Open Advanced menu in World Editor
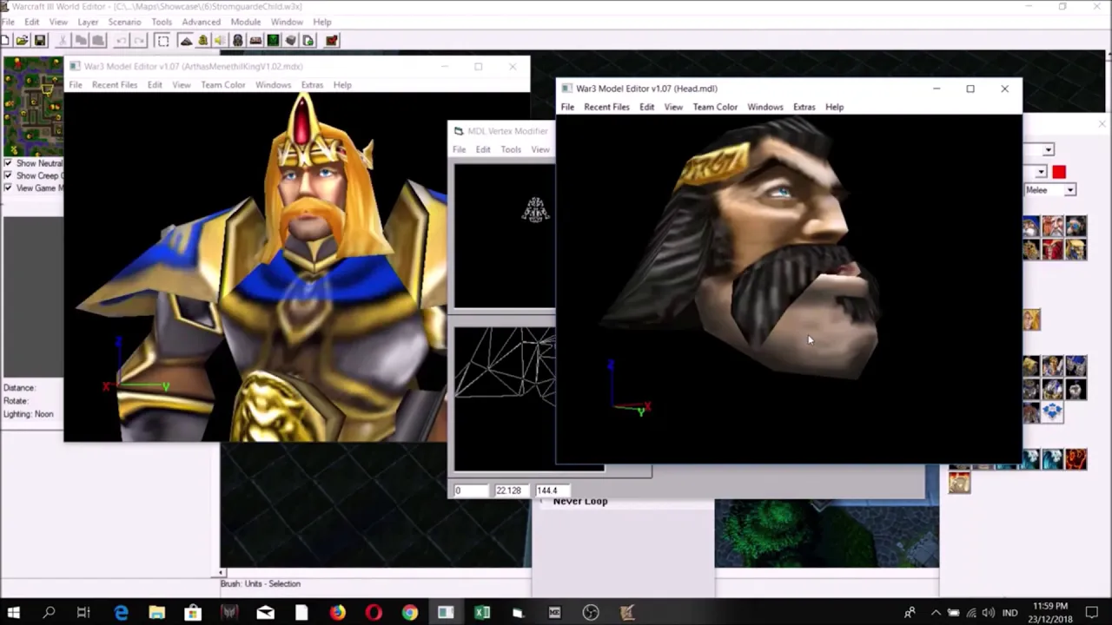1112x625 pixels. pyautogui.click(x=201, y=22)
